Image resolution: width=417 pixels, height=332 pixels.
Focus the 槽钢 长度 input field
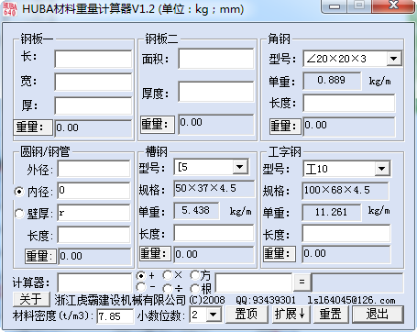click(214, 233)
